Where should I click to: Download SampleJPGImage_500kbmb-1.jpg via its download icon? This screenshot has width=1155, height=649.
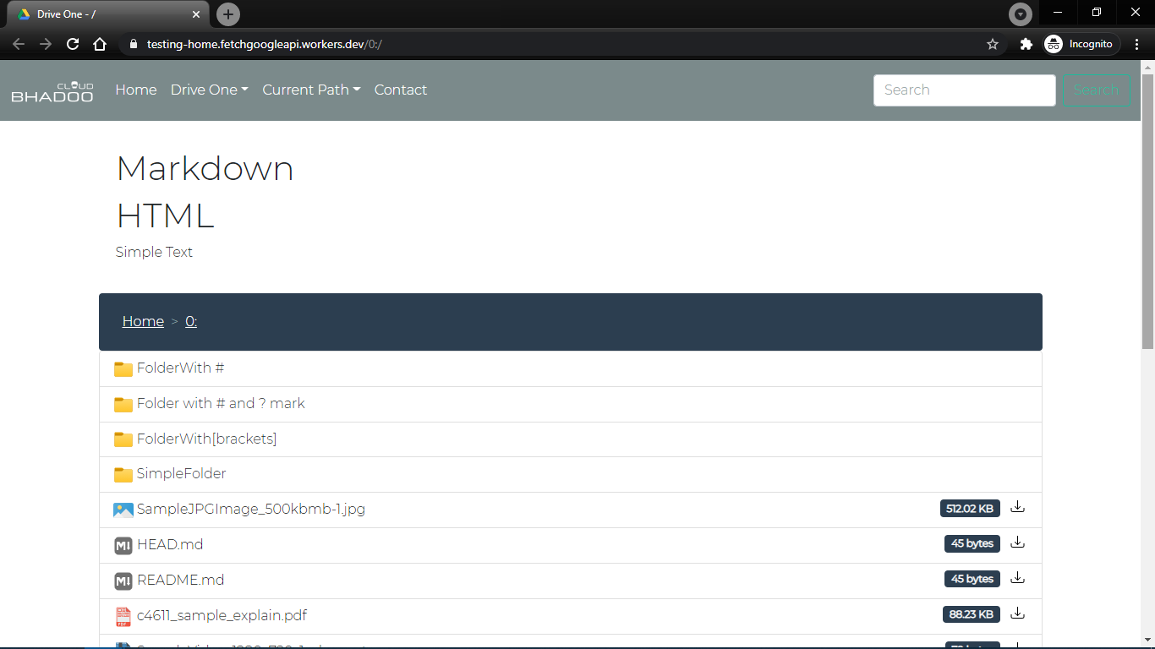point(1017,507)
